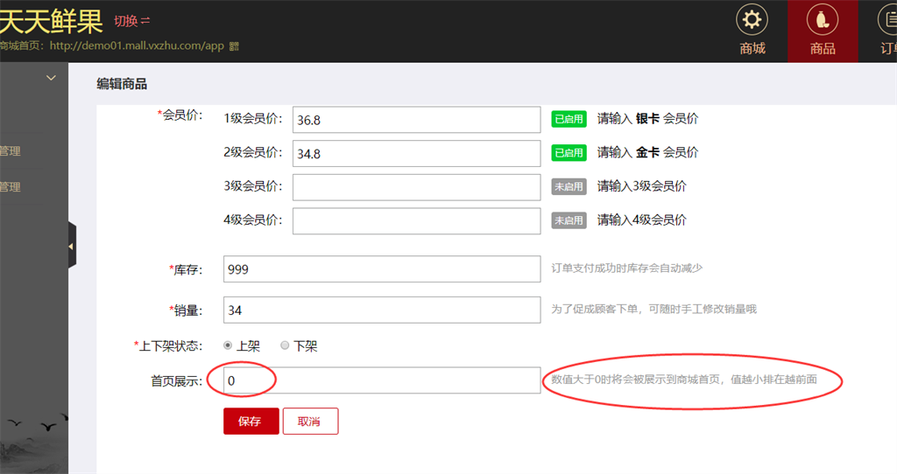Screen dimensions: 897x474
Task: Click the 首页展示 input field
Action: pos(382,380)
